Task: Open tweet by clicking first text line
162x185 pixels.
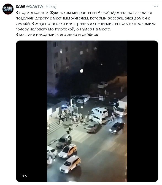Action: point(84,13)
